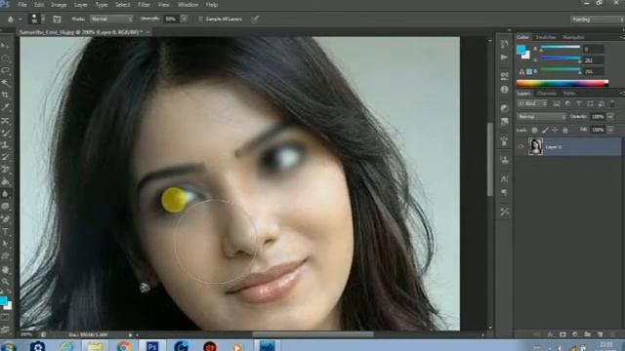Open the brush preset picker
Image resolution: width=625 pixels, height=351 pixels.
coord(36,19)
